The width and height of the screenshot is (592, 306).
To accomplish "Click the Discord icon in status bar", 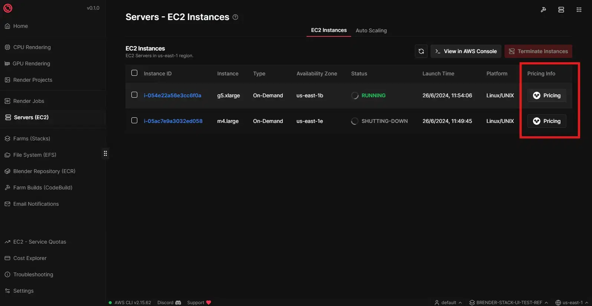I will coord(178,303).
